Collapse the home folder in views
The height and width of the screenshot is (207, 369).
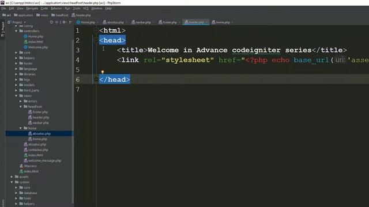(x=21, y=128)
